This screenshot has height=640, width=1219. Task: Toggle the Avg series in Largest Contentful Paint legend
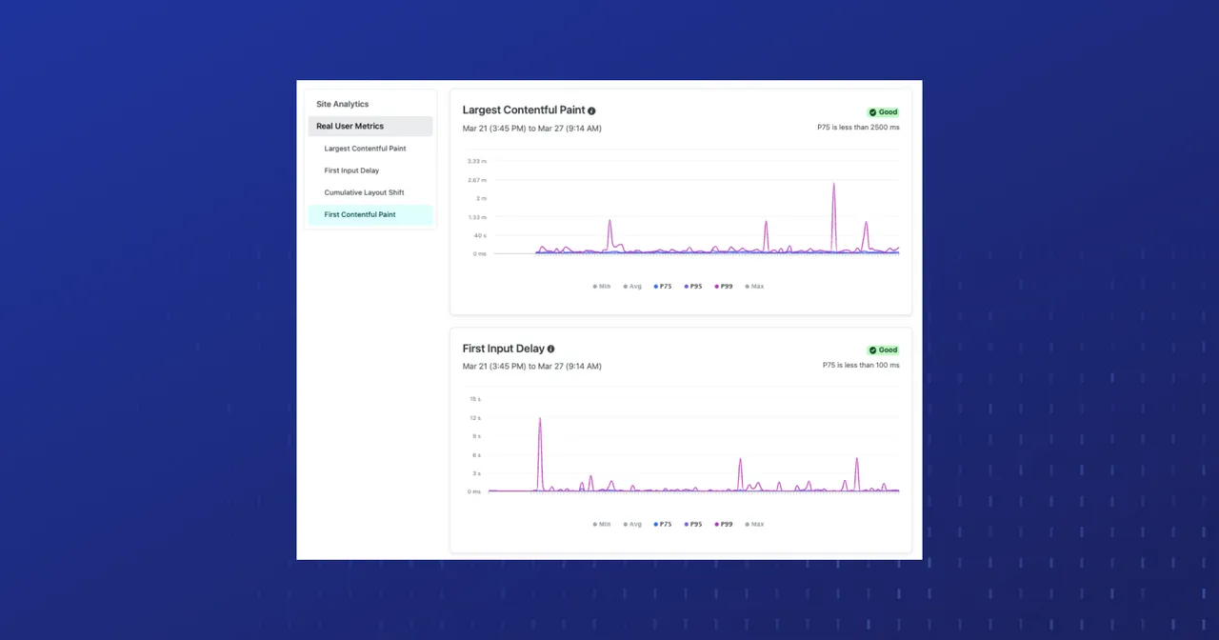[x=632, y=286]
